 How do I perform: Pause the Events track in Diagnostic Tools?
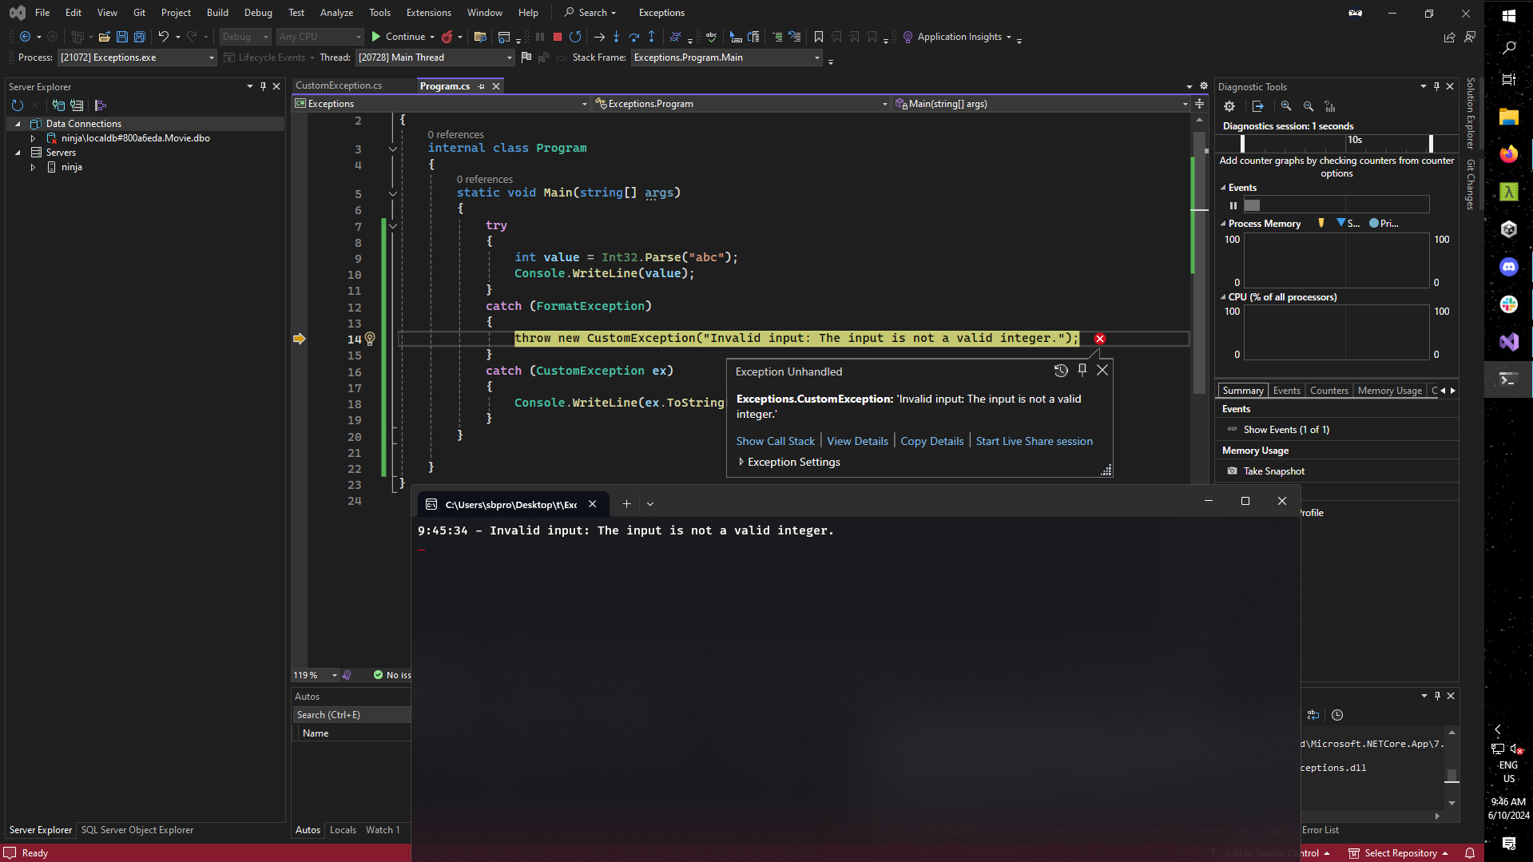(x=1233, y=205)
